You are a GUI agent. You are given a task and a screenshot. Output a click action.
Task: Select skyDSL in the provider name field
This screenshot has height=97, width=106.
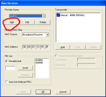[26, 16]
